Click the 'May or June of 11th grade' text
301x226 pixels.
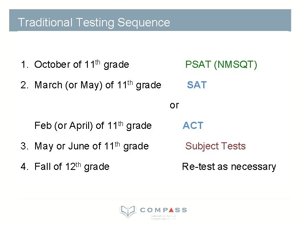(92, 146)
